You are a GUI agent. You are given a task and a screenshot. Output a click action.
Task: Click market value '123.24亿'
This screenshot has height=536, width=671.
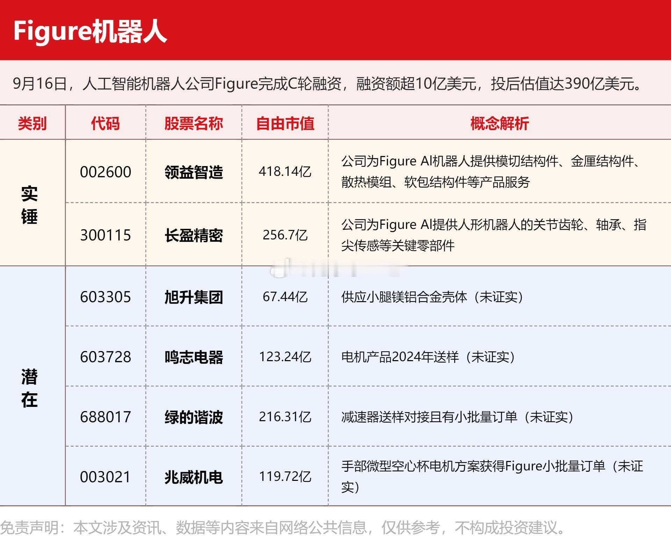pos(285,357)
